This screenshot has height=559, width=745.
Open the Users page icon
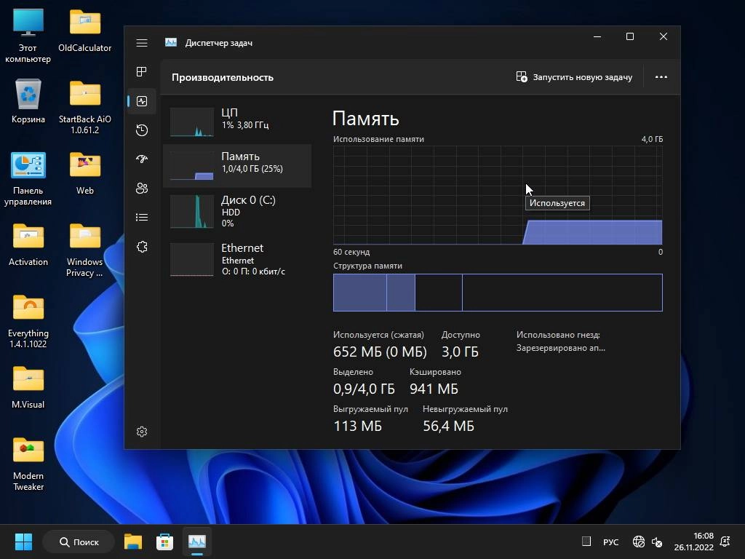click(x=142, y=189)
